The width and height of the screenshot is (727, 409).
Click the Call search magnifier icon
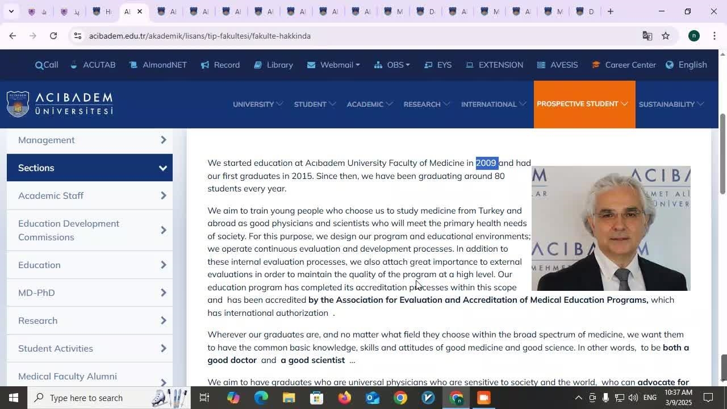click(x=39, y=65)
